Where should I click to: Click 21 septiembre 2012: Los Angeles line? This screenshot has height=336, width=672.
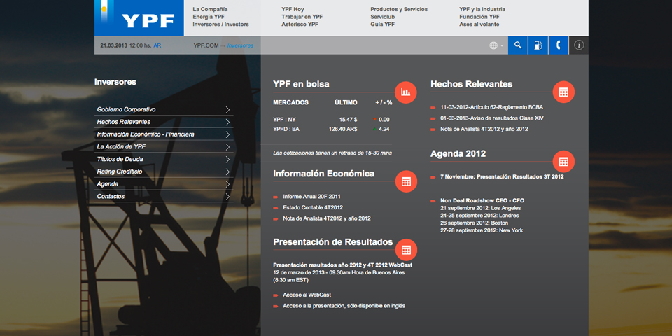(x=481, y=209)
